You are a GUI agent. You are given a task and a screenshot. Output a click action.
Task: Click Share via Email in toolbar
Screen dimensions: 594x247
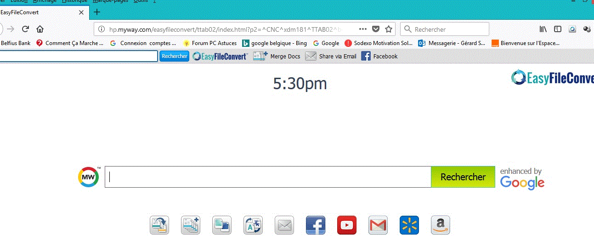[331, 56]
